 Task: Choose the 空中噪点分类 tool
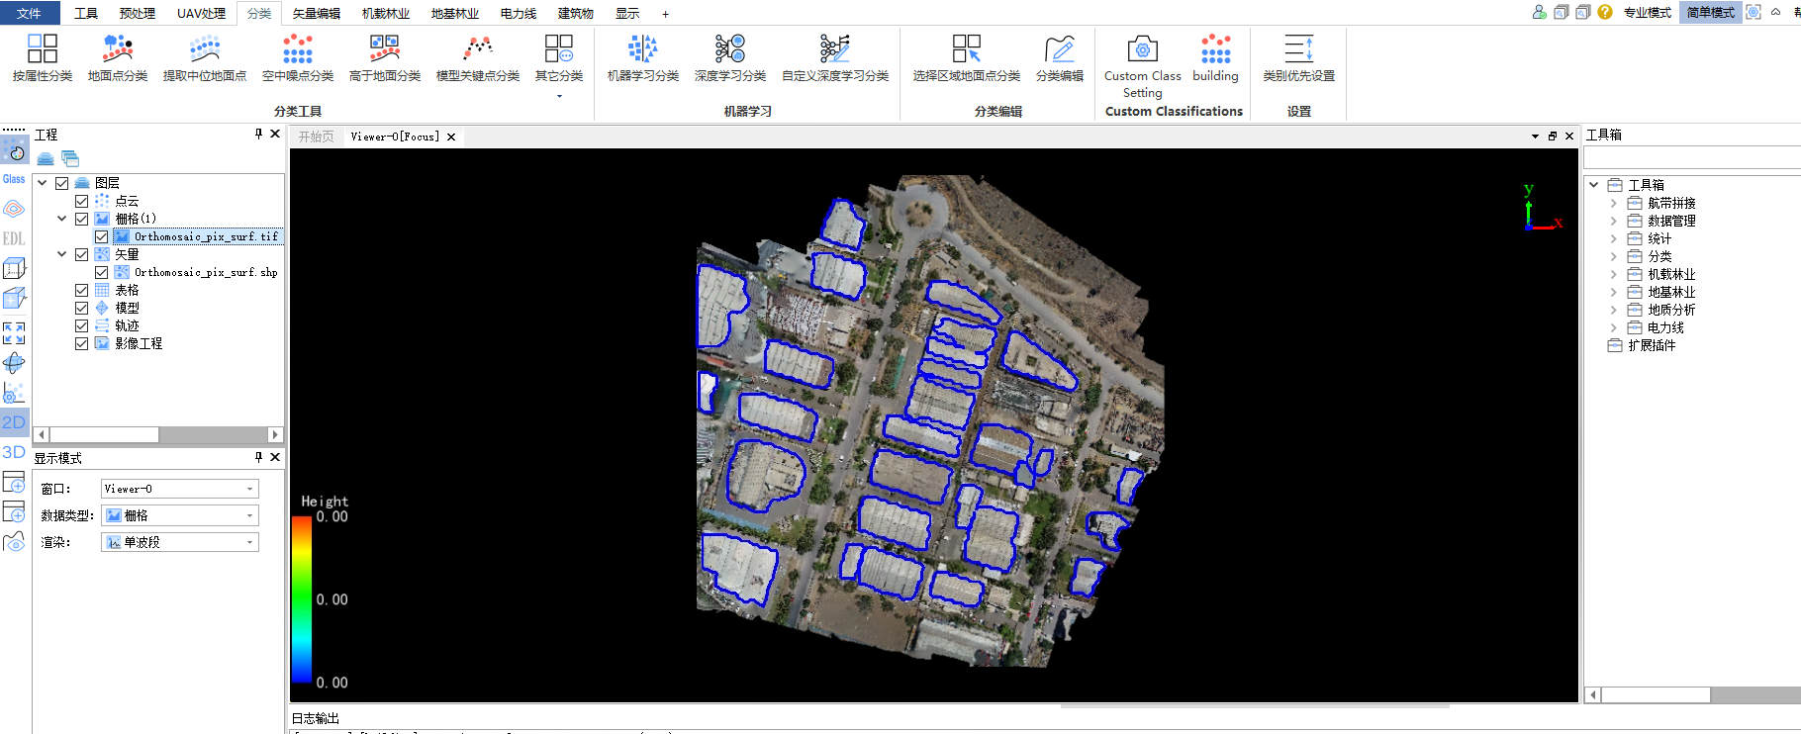298,57
